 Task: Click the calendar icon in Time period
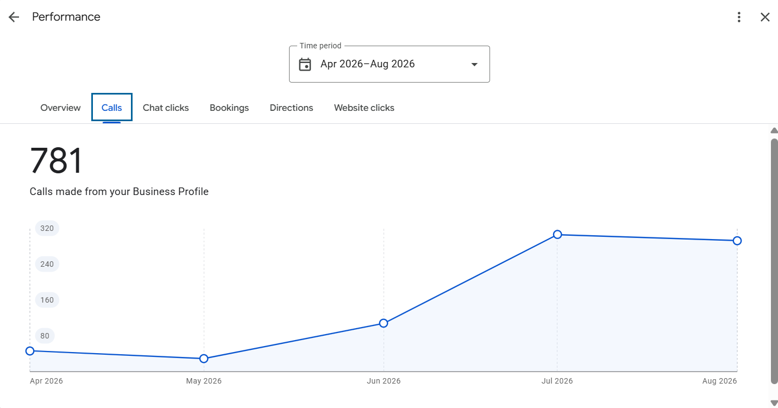tap(305, 64)
